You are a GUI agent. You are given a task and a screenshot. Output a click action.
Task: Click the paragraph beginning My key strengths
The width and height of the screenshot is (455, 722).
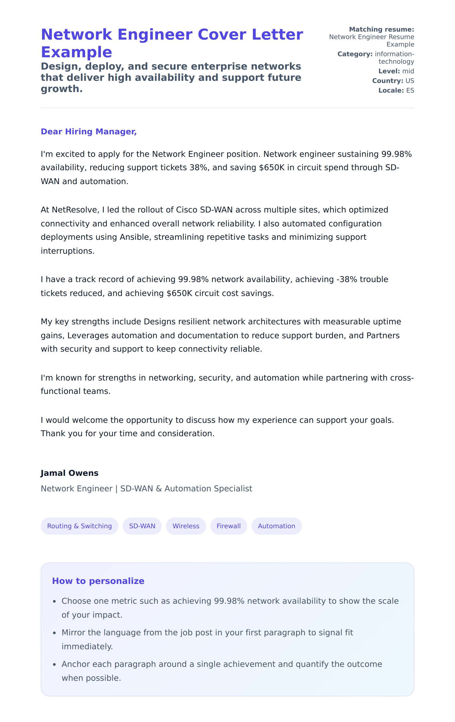pyautogui.click(x=221, y=335)
